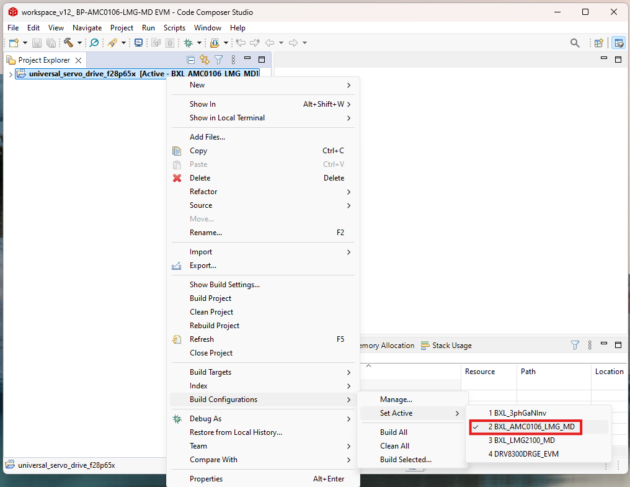
Task: Click the red Delete icon in context menu
Action: (177, 178)
